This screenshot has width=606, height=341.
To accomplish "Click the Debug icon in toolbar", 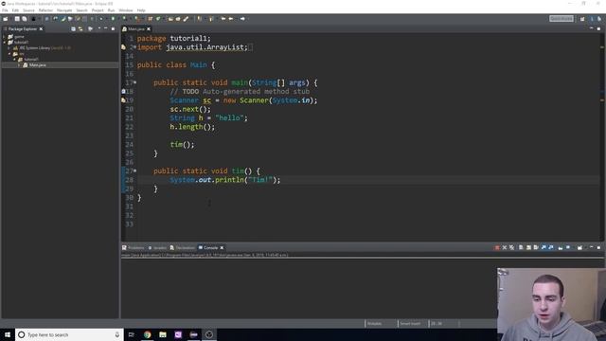I will pos(101,19).
